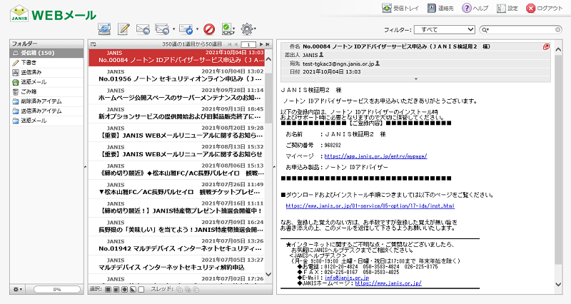
Task: Click preview pane scrollbar down arrow
Action: [x=558, y=284]
